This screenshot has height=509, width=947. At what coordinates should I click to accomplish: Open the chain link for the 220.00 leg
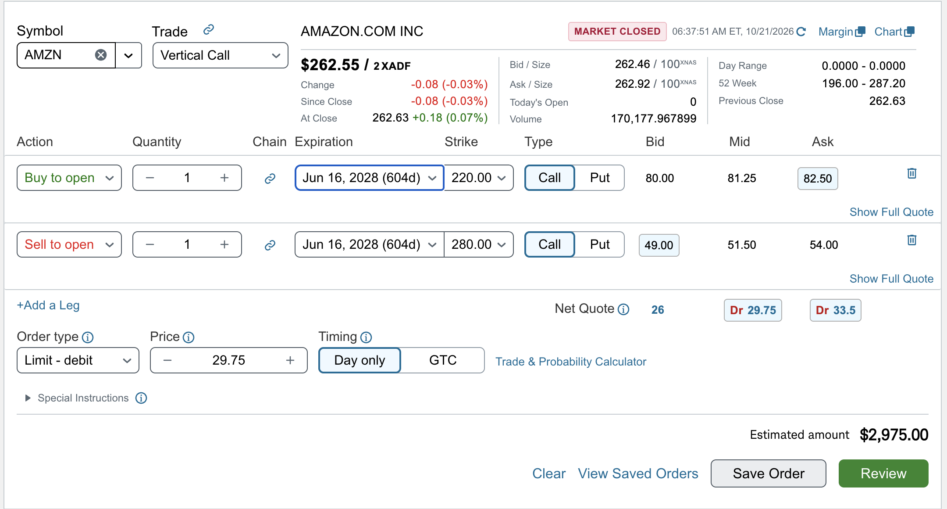point(270,178)
